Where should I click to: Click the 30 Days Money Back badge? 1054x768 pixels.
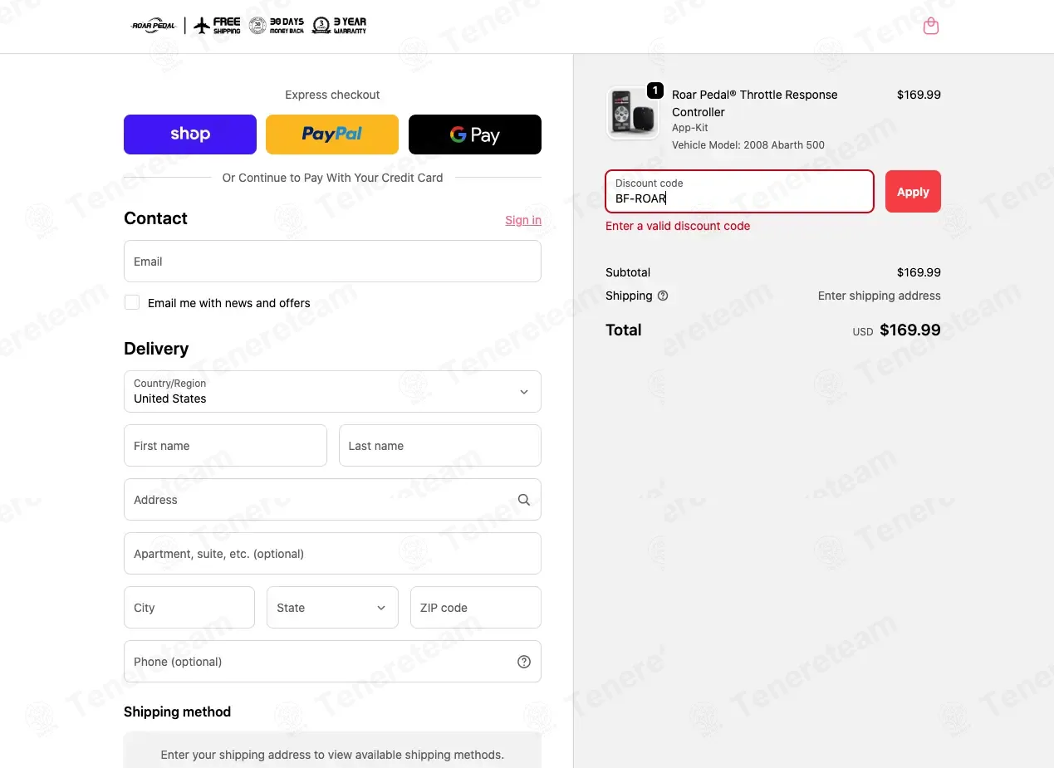coord(277,26)
